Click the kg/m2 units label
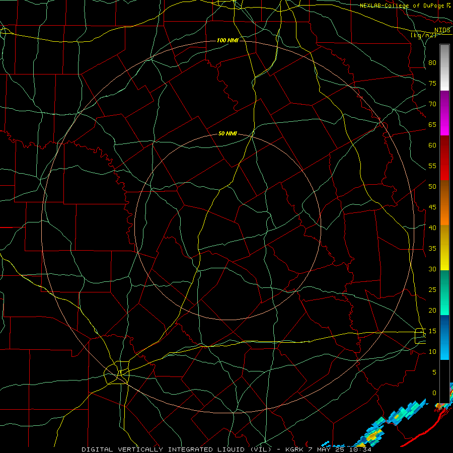The width and height of the screenshot is (453, 453). point(423,35)
